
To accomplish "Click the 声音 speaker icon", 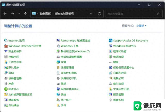I will point(6,84).
